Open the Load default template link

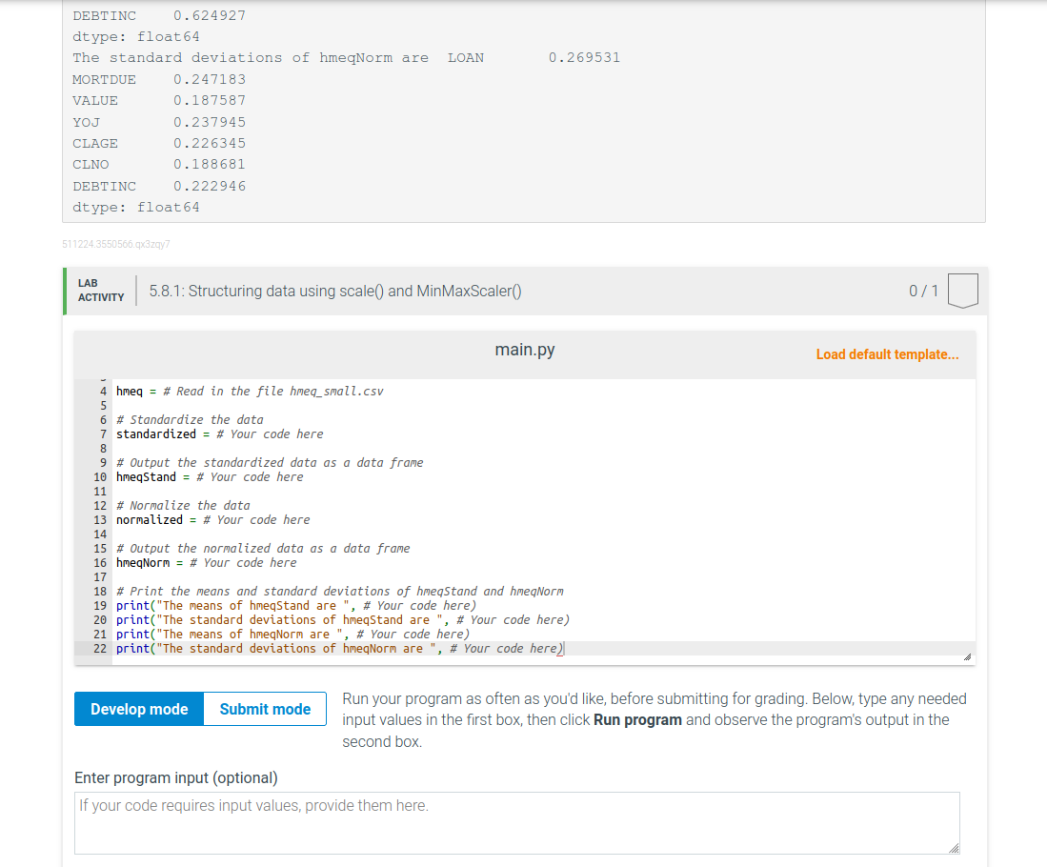886,353
